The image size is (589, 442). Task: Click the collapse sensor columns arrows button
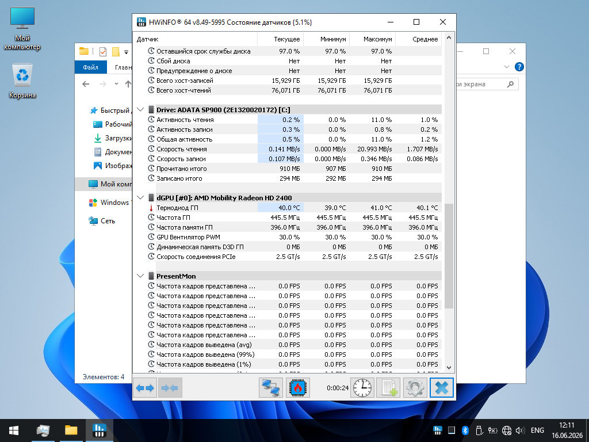click(x=170, y=387)
